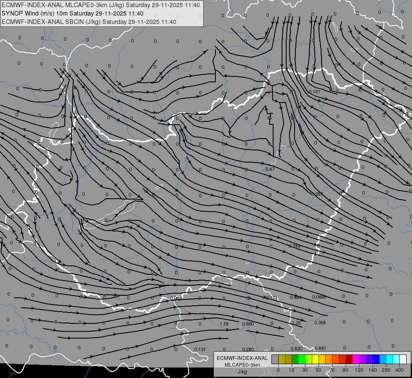The height and width of the screenshot is (378, 412).
Task: Click the magenta swatch in the color scale
Action: [356, 360]
